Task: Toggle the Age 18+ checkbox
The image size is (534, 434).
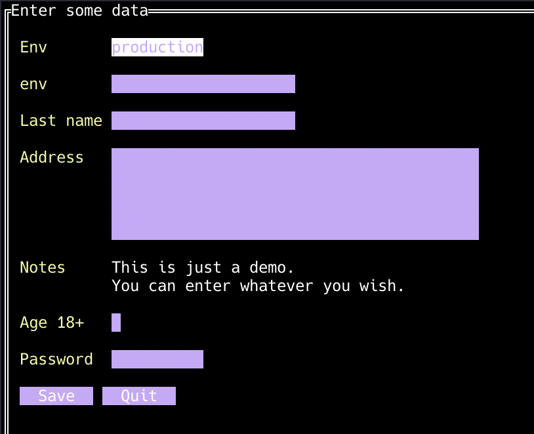Action: [x=116, y=323]
